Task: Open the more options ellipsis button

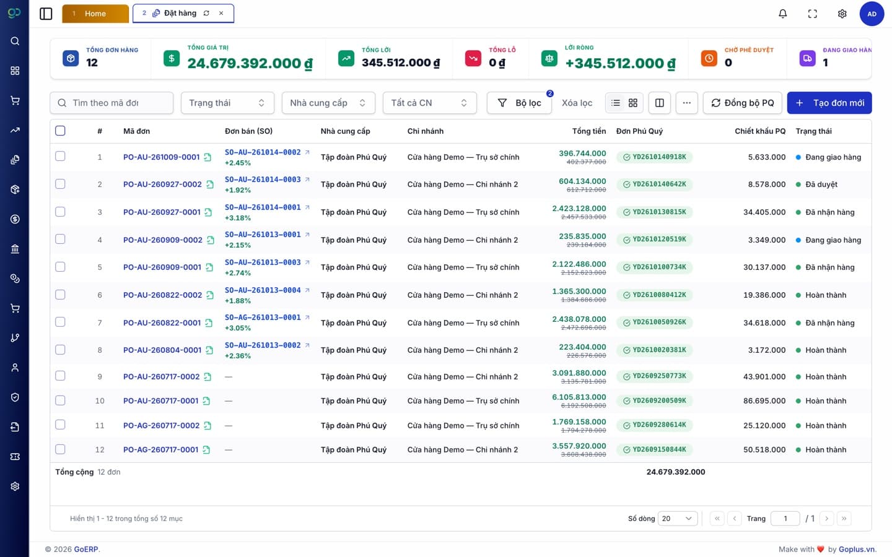Action: click(687, 103)
